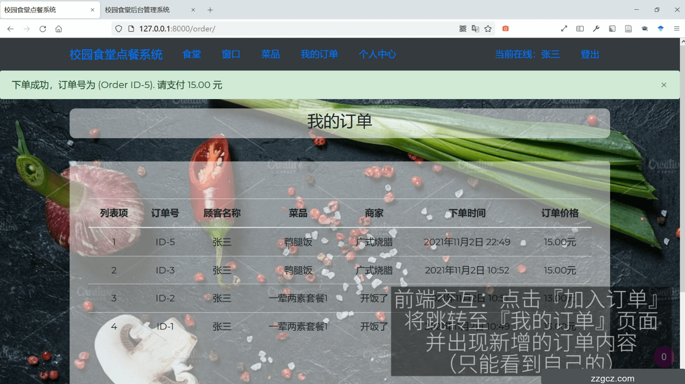Click the tracking protection shield icon
Viewport: 685px width, 384px height.
119,28
